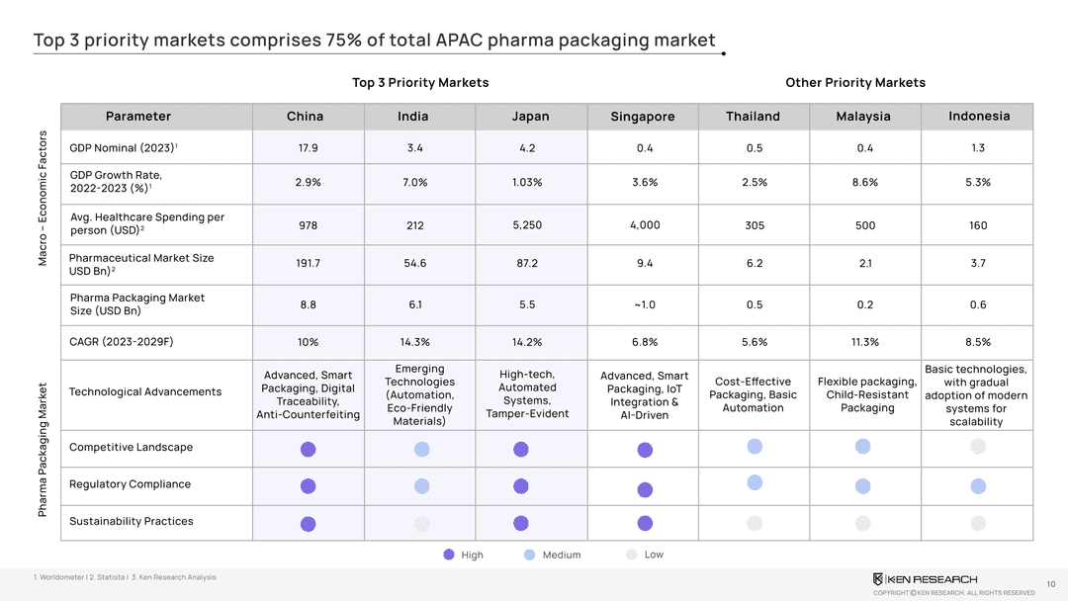Viewport: 1068px width, 601px height.
Task: Click China's Competitive Landscape high-rating dot
Action: [308, 450]
